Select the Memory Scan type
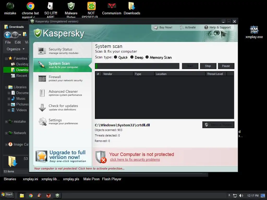Viewport: 267px width, 200px height. click(x=147, y=57)
